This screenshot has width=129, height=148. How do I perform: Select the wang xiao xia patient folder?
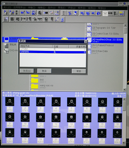46,85
